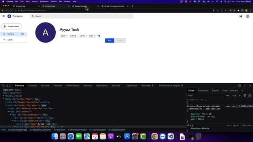This screenshot has height=142, width=253.
Task: Toggle the rendering emulations paintbrush icon
Action: point(245,95)
